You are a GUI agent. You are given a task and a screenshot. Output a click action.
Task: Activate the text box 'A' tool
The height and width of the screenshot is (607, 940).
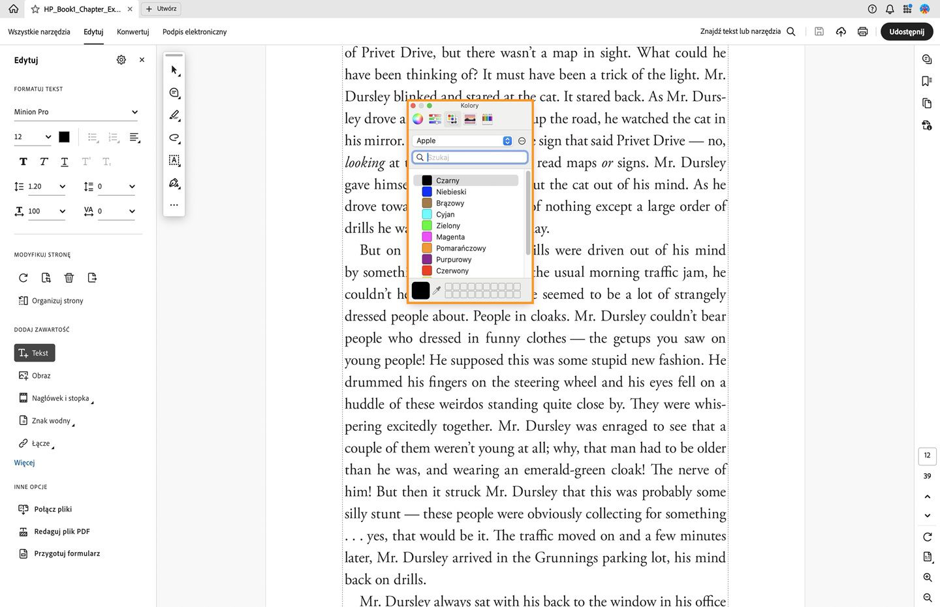point(174,160)
